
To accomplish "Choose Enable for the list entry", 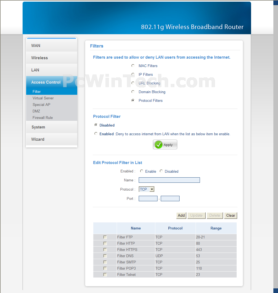I will (141, 171).
